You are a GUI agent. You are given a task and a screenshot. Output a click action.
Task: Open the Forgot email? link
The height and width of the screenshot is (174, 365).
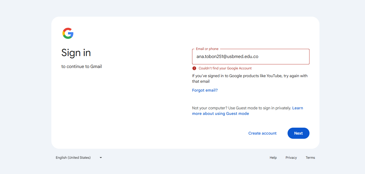click(x=205, y=90)
